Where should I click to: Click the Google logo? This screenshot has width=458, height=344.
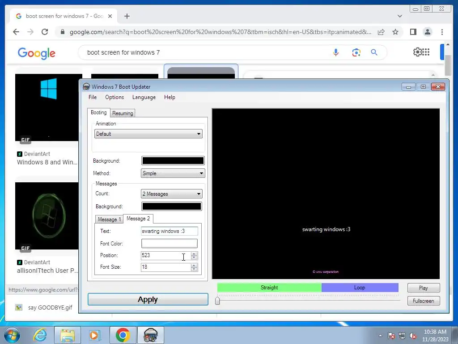pyautogui.click(x=37, y=53)
